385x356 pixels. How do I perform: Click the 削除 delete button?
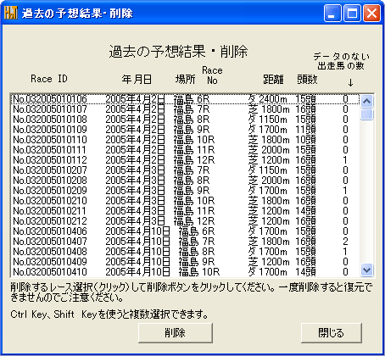176,333
